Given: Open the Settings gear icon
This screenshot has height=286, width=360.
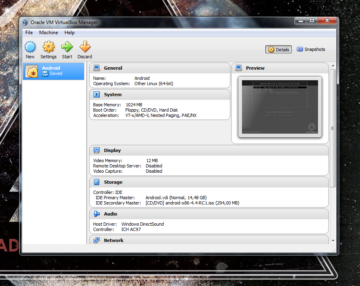Looking at the screenshot, I should pos(49,47).
